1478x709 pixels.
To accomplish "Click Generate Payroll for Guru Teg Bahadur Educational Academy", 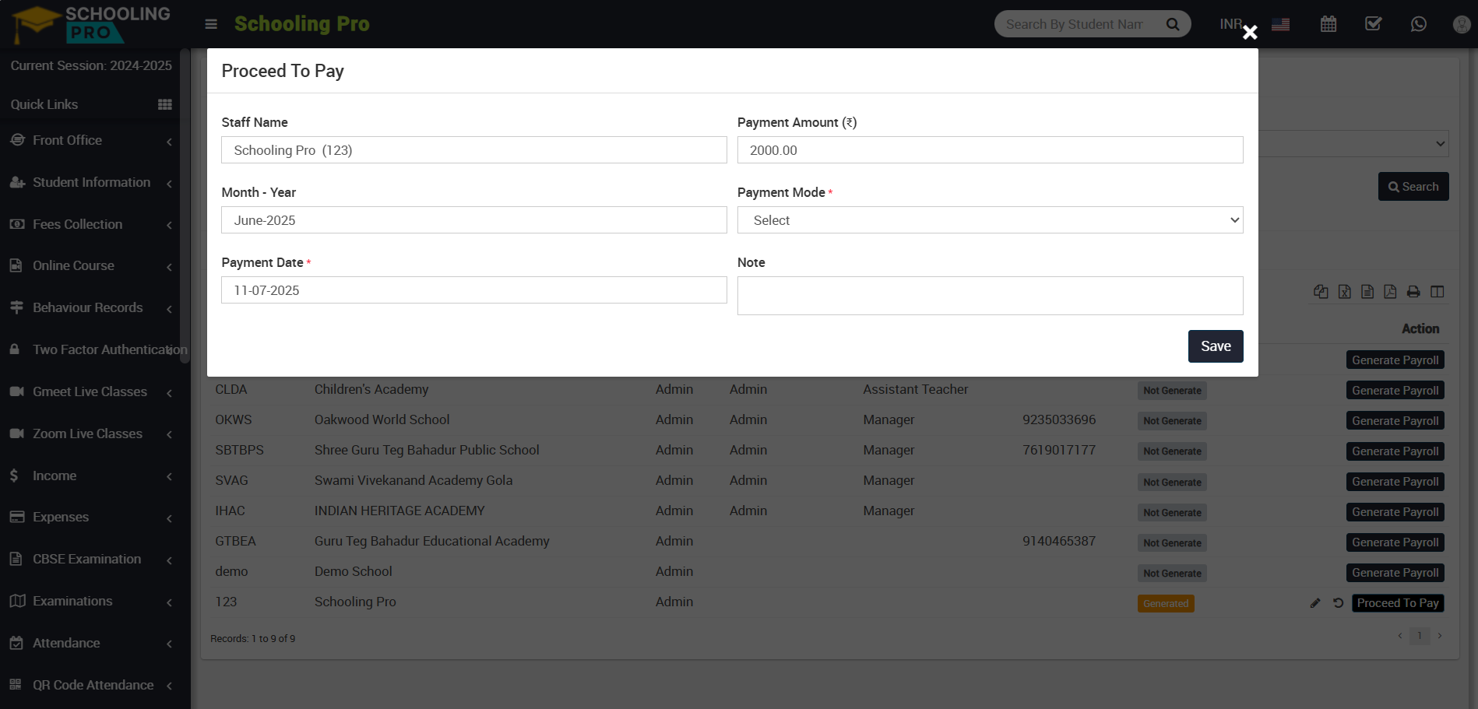I will (1395, 542).
